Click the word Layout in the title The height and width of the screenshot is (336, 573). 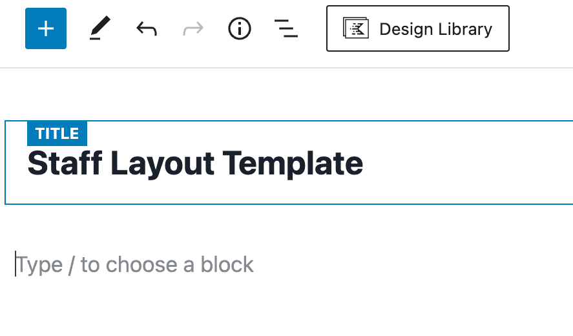coord(163,163)
